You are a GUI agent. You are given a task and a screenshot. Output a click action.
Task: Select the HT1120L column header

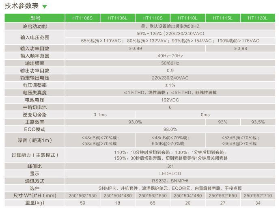coord(258,18)
